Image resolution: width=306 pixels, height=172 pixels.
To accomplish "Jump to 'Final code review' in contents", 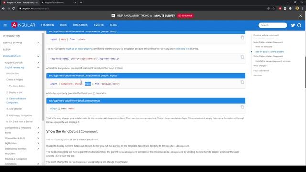I will 261,71.
